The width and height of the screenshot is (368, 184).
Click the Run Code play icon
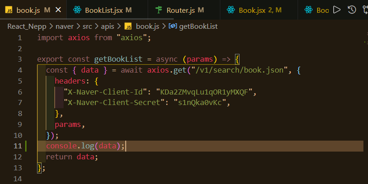pyautogui.click(x=337, y=10)
